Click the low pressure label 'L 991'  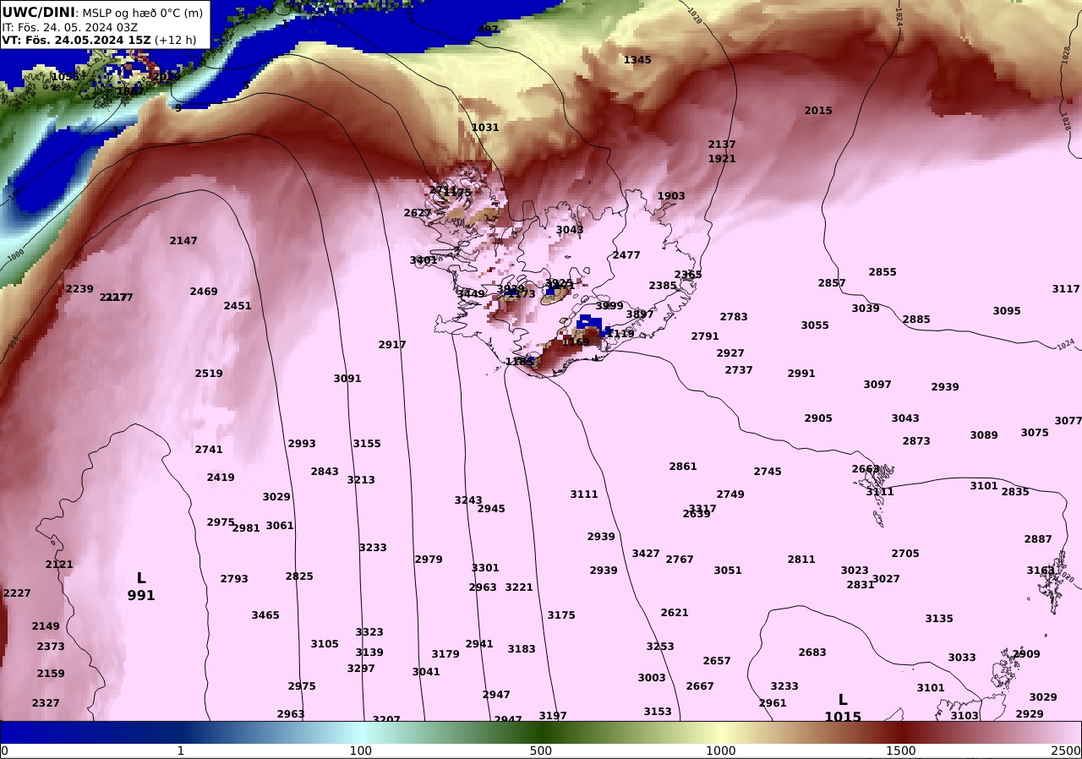coord(141,587)
